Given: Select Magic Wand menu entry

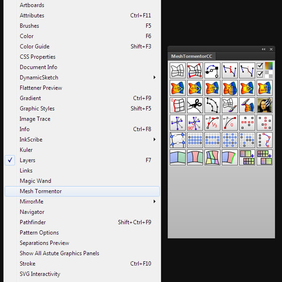Looking at the screenshot, I should coord(82,181).
